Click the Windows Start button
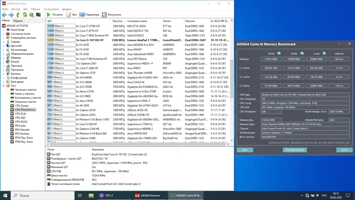This screenshot has height=200, width=355. click(x=6, y=195)
